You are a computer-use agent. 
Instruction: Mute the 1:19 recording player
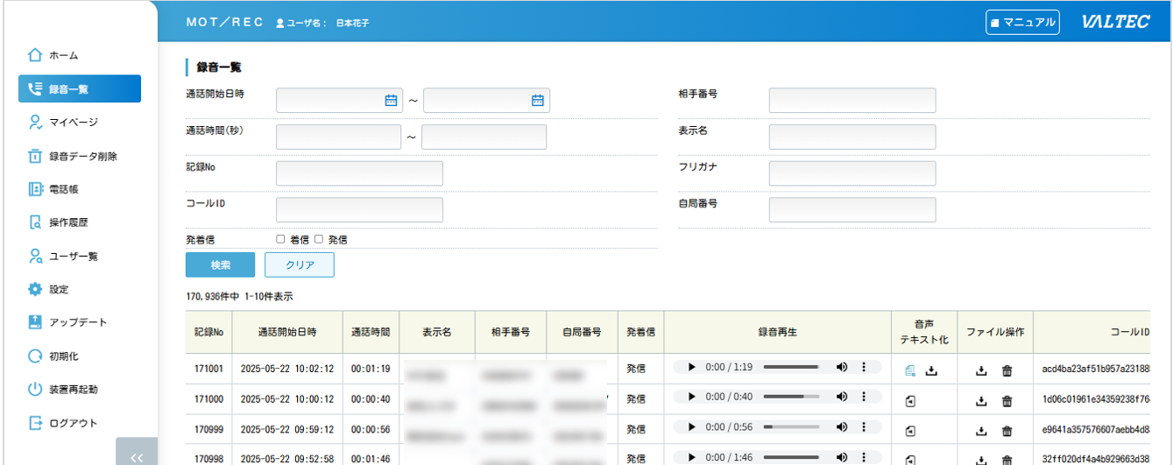[x=842, y=369]
